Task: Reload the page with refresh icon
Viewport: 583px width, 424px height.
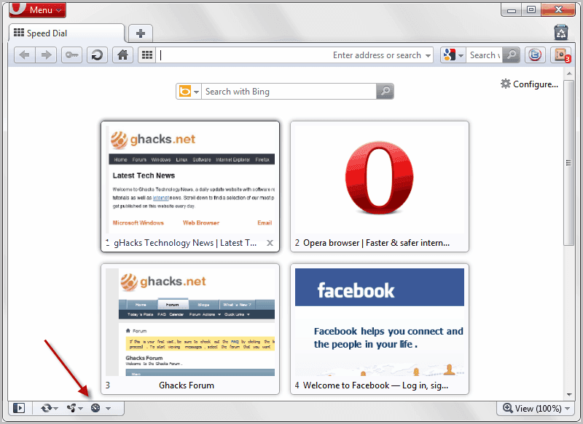Action: 97,55
